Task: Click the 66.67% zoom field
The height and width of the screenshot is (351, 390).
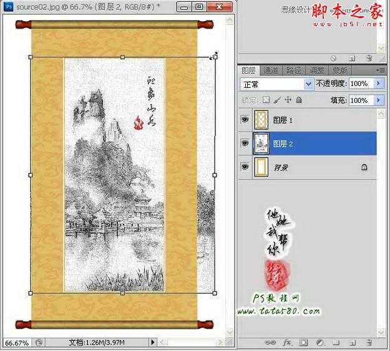Action: pos(17,343)
